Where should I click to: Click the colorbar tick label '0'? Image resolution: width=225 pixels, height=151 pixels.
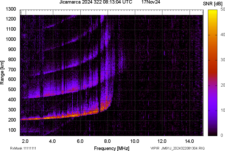[222, 135]
